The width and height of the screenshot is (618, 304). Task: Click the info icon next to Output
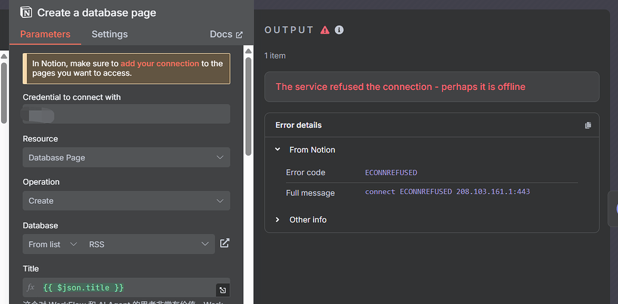pyautogui.click(x=339, y=30)
